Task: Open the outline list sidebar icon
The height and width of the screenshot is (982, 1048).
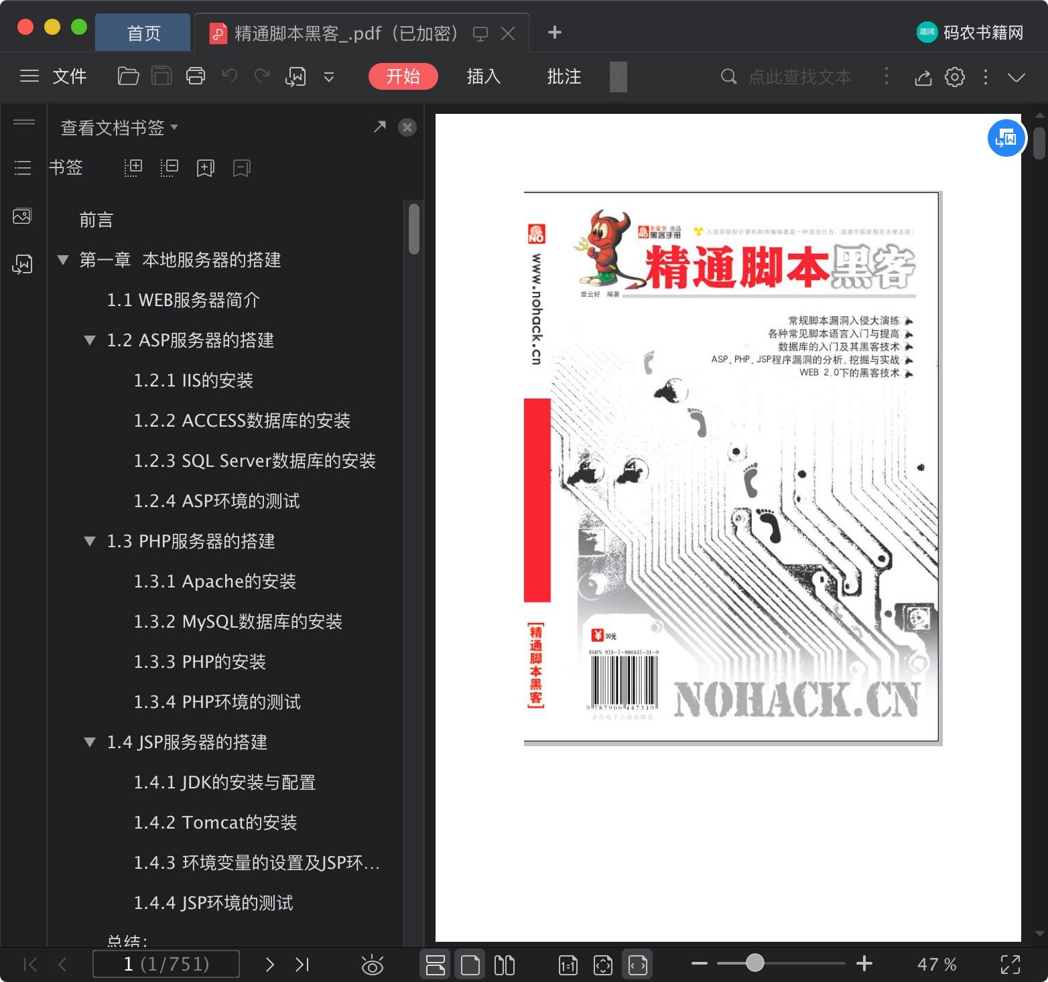Action: point(23,167)
